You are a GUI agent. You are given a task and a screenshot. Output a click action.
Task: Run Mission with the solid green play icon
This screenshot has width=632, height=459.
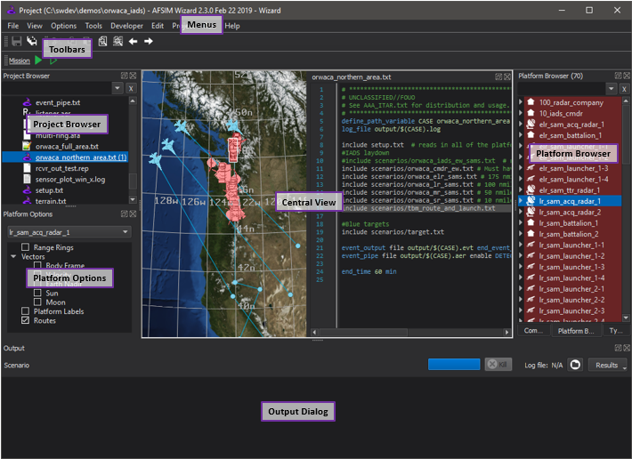pyautogui.click(x=38, y=60)
